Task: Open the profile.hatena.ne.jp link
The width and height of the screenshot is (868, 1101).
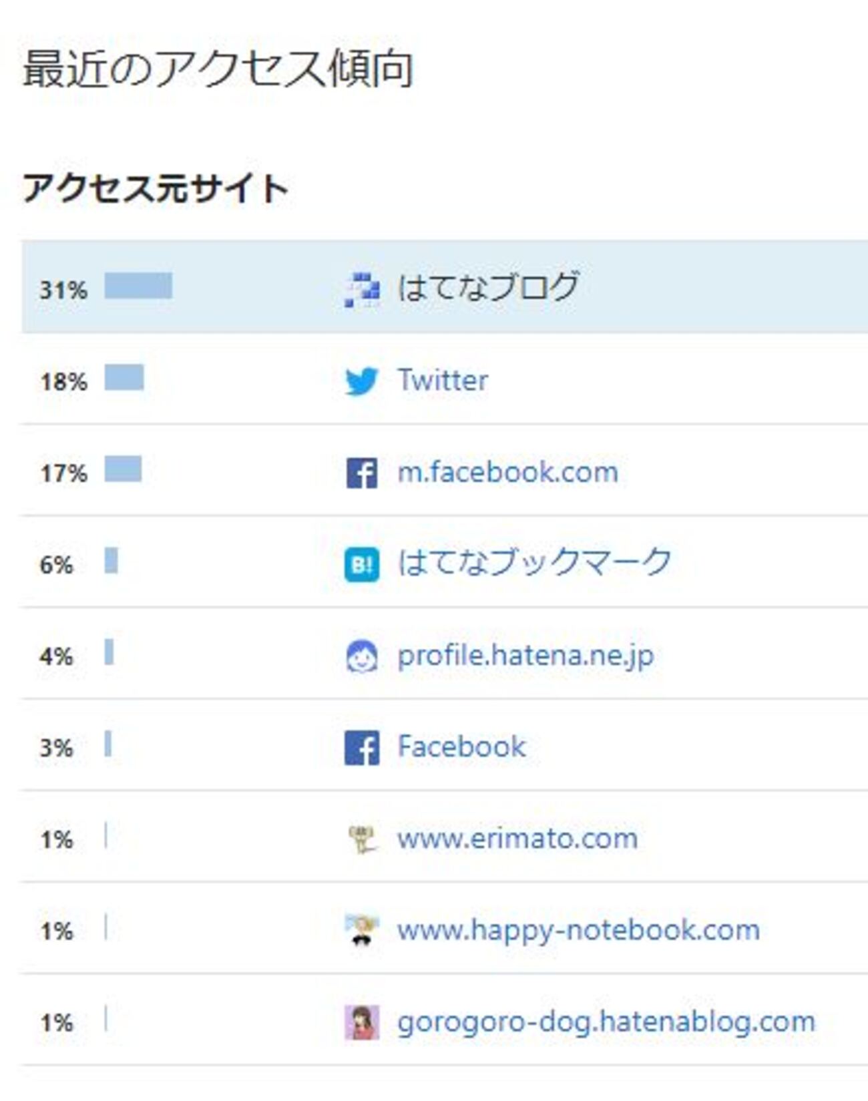Action: (x=525, y=656)
